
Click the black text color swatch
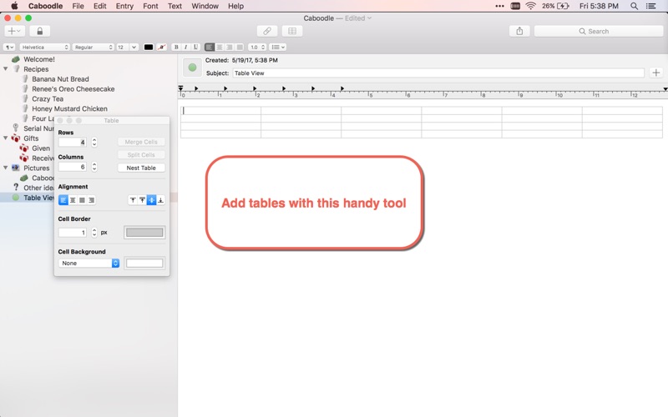(149, 48)
